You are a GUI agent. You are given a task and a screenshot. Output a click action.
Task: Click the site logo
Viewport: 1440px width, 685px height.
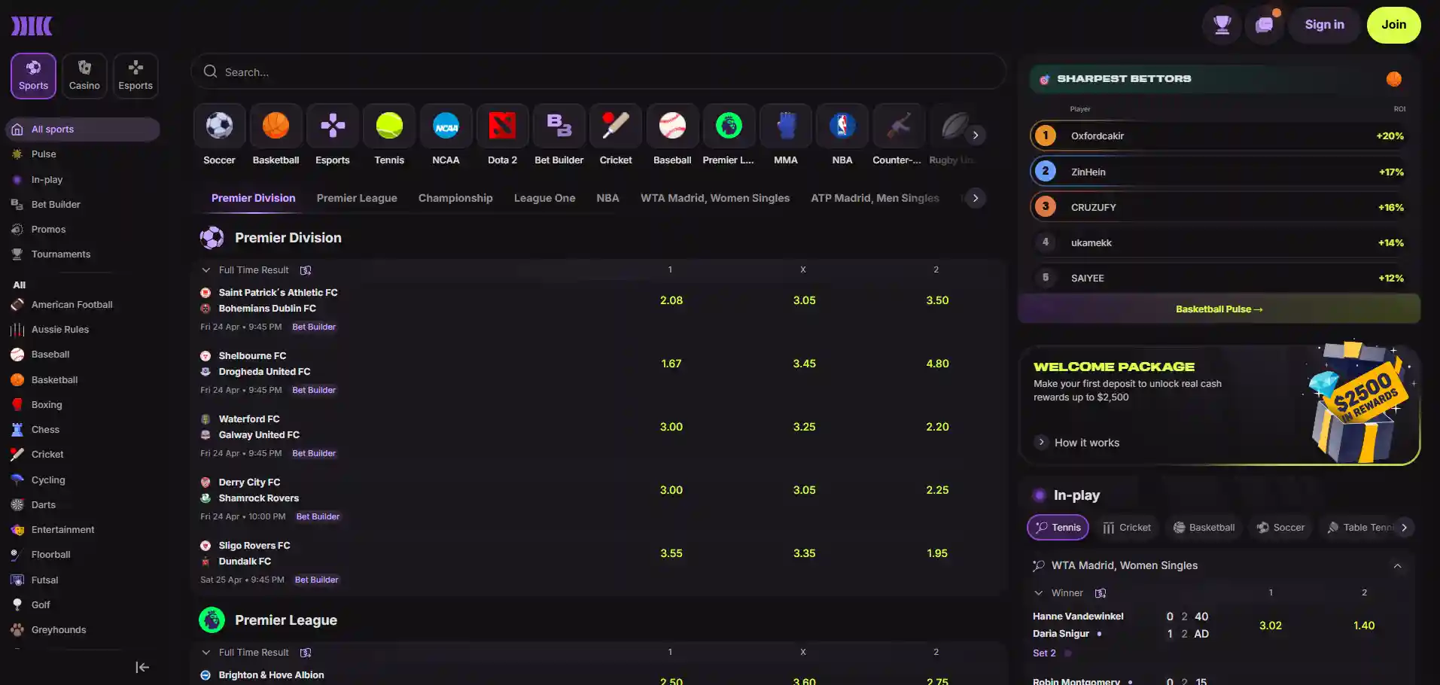(32, 26)
